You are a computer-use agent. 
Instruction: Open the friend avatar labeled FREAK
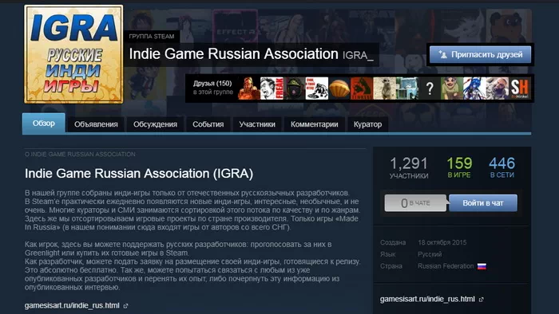272,88
